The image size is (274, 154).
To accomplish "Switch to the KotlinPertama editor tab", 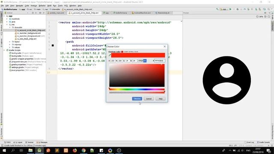I will 121,13.
